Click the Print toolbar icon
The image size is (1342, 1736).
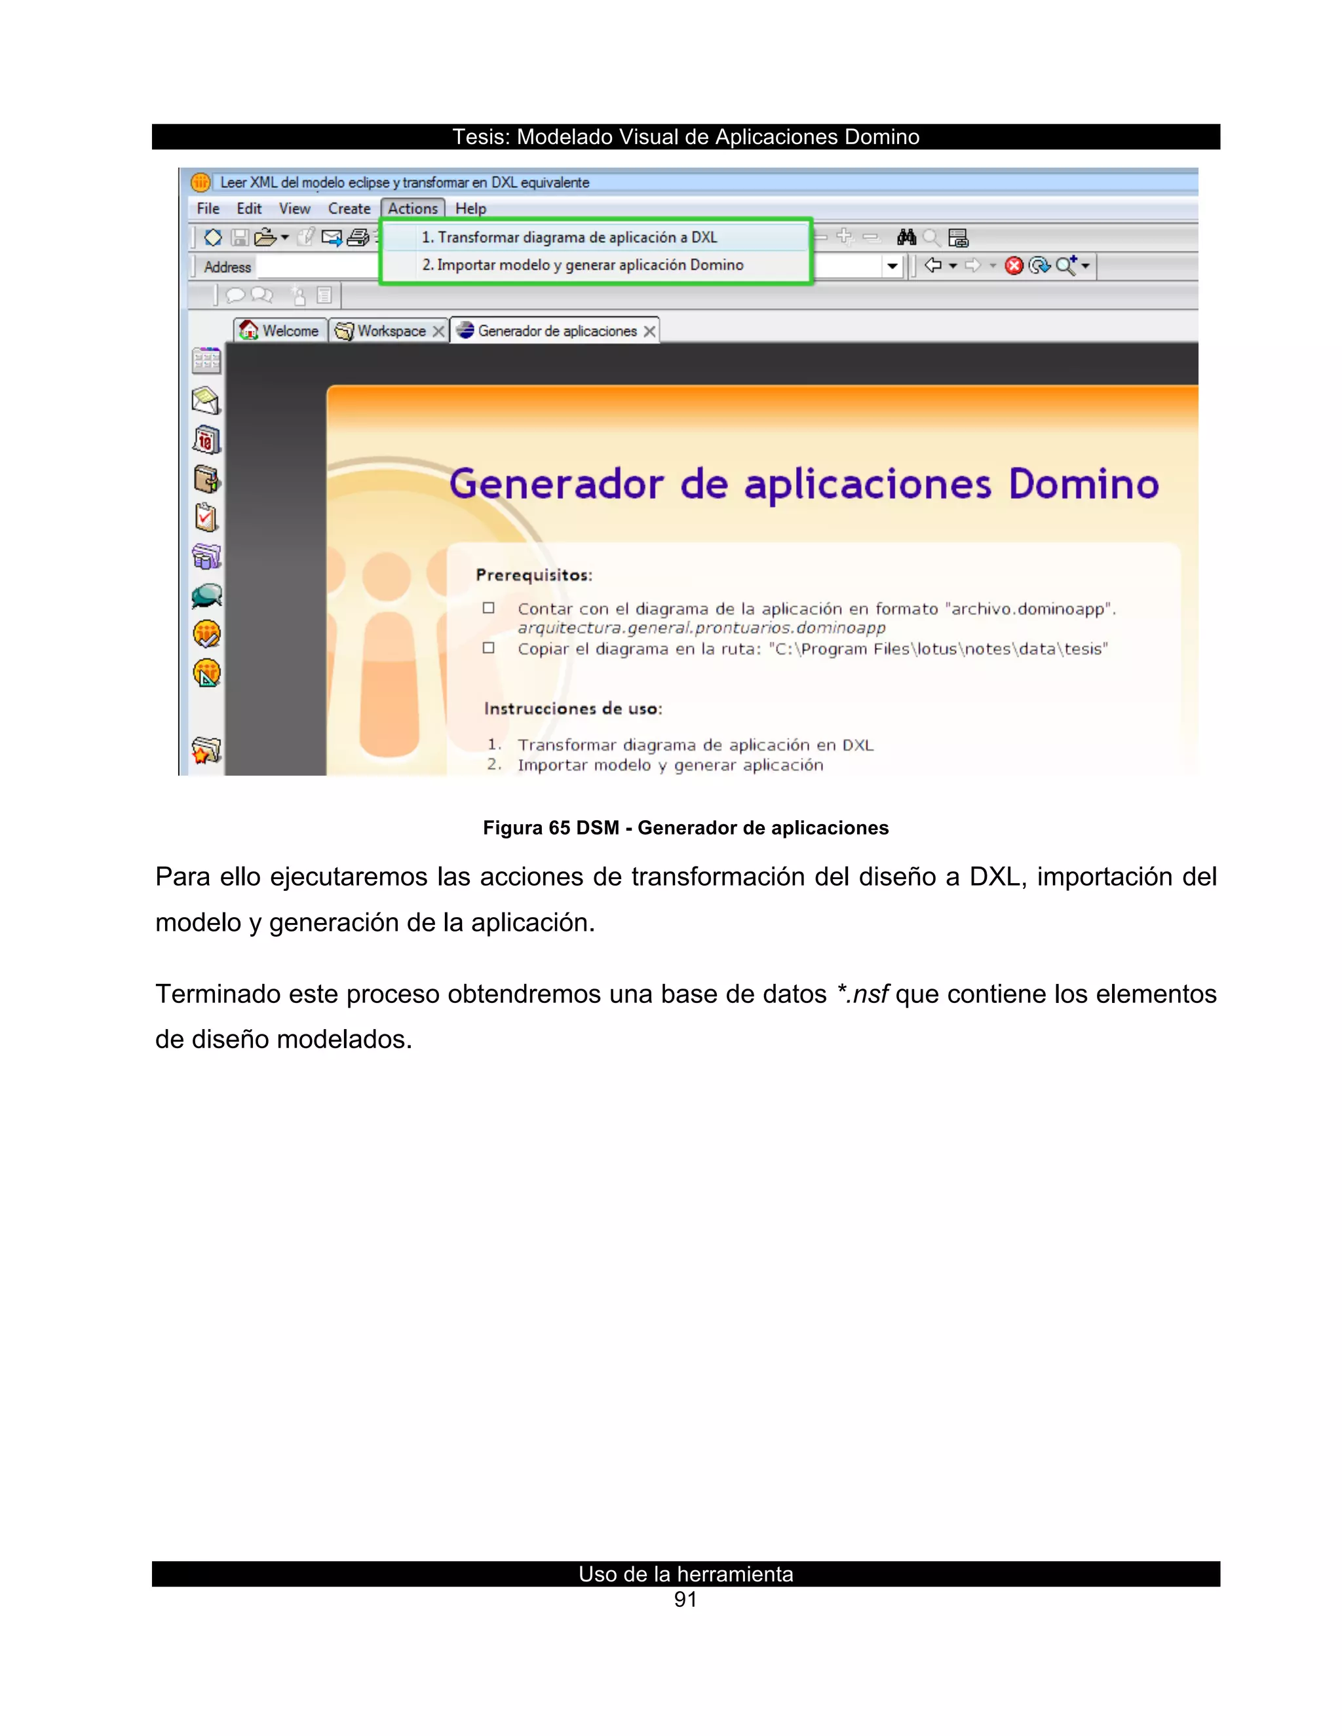click(x=358, y=237)
